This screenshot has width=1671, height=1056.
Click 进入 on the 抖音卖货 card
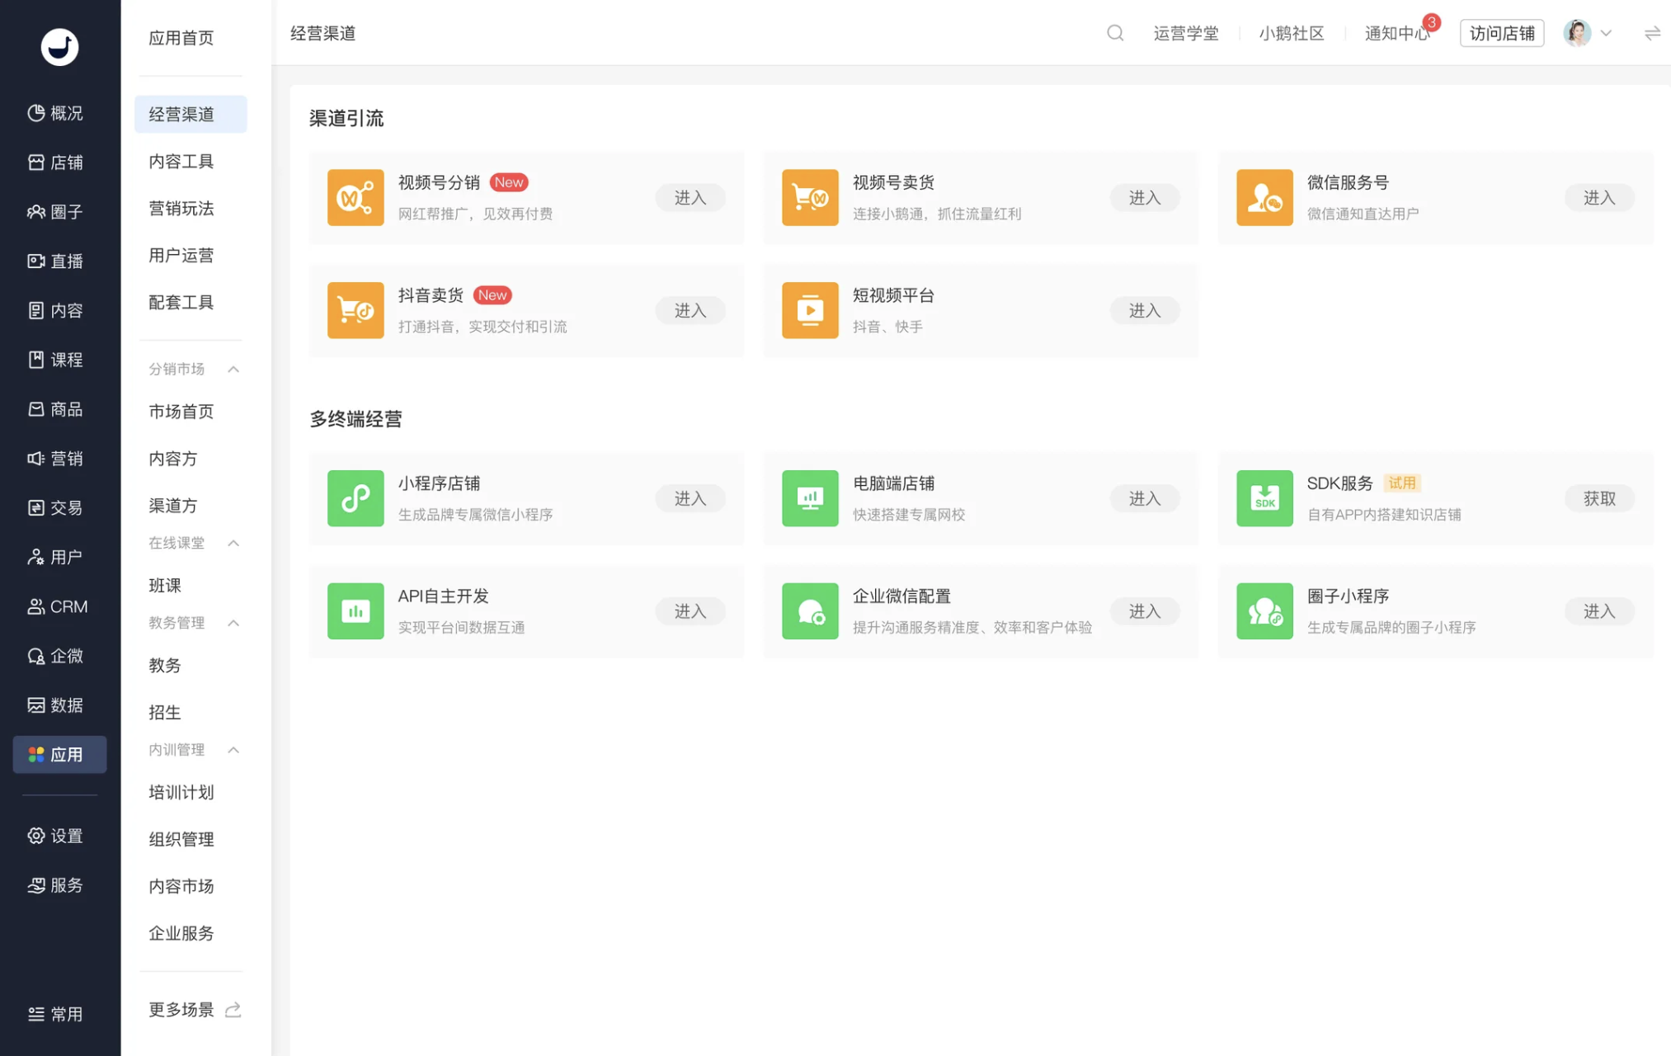690,310
